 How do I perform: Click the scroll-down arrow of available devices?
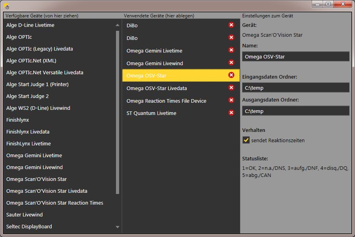pos(117,227)
